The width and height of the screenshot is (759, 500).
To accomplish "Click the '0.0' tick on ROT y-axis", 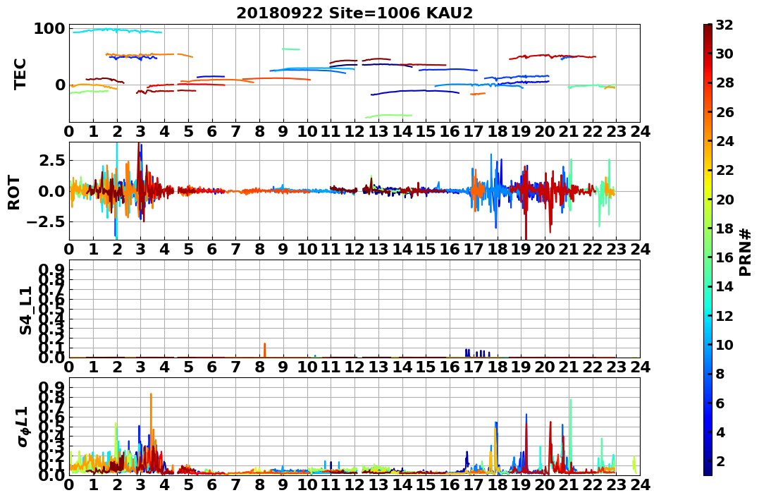I will click(x=51, y=191).
